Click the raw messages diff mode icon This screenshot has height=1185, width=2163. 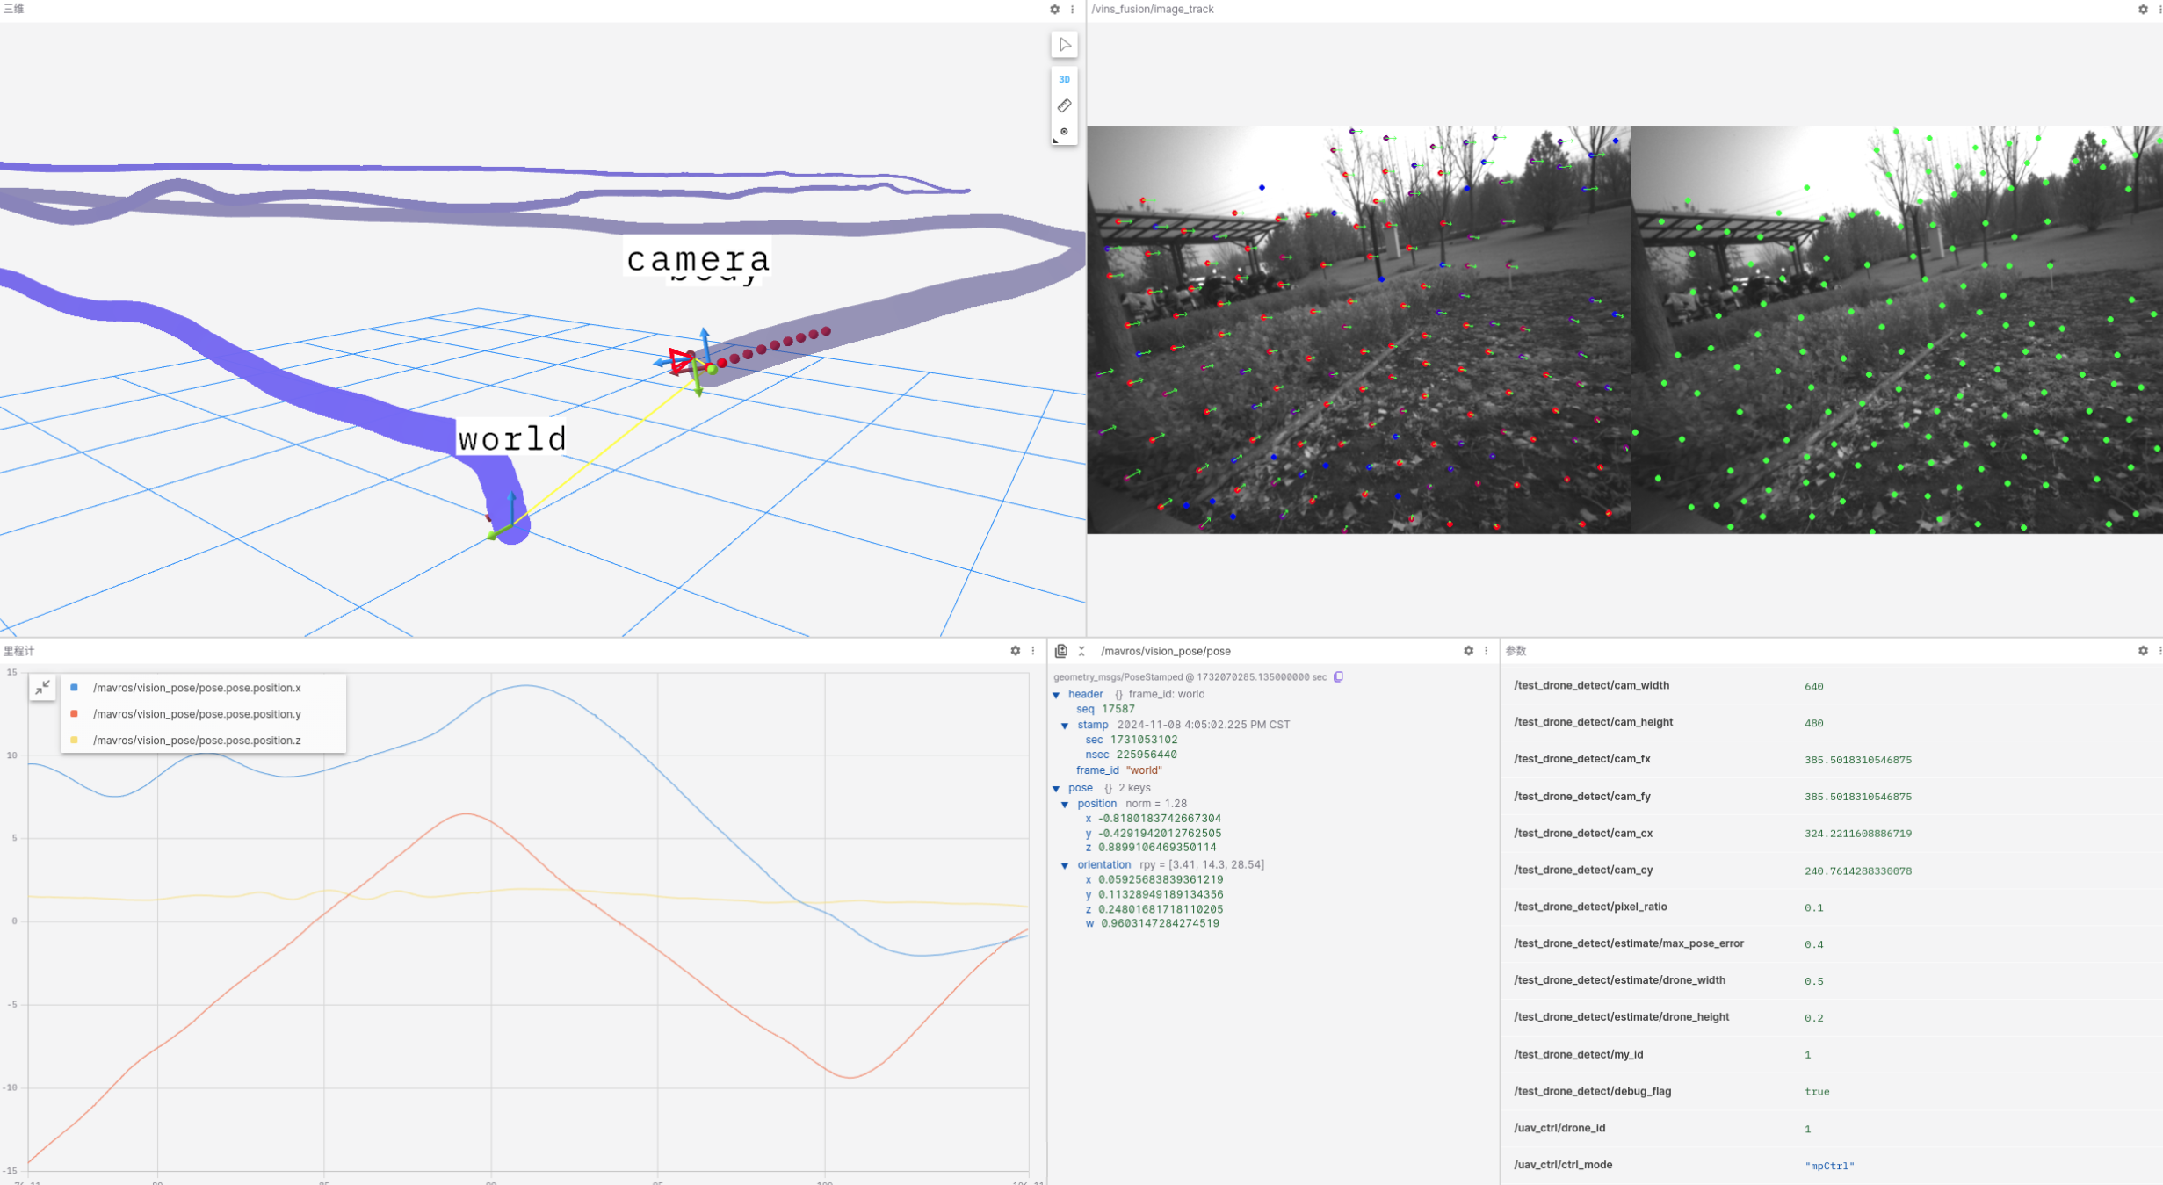pyautogui.click(x=1060, y=651)
